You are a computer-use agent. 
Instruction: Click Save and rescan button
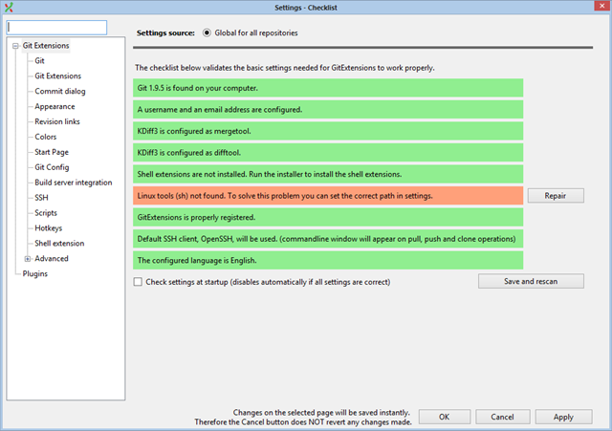[531, 281]
